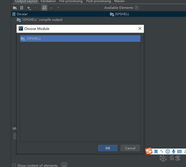Enable Show content of elements checkbox
The height and width of the screenshot is (167, 186).
click(14, 165)
